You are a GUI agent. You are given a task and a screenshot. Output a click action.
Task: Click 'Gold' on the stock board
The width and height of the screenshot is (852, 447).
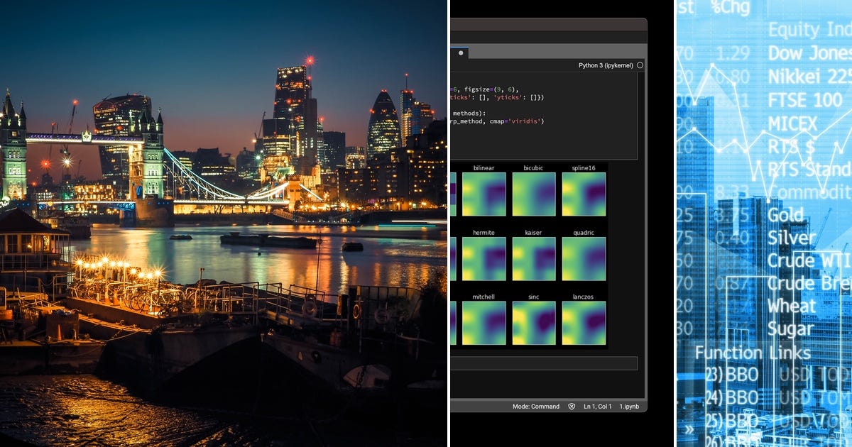pos(785,215)
